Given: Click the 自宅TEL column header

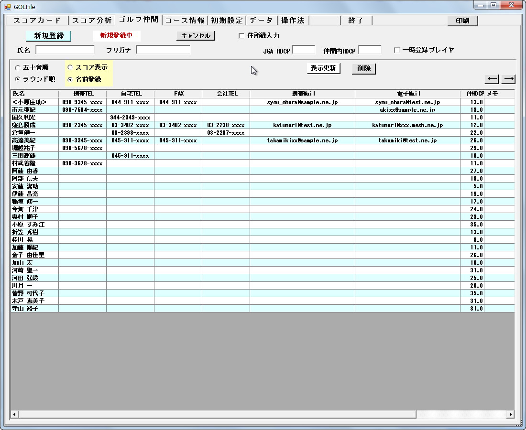Looking at the screenshot, I should point(131,94).
